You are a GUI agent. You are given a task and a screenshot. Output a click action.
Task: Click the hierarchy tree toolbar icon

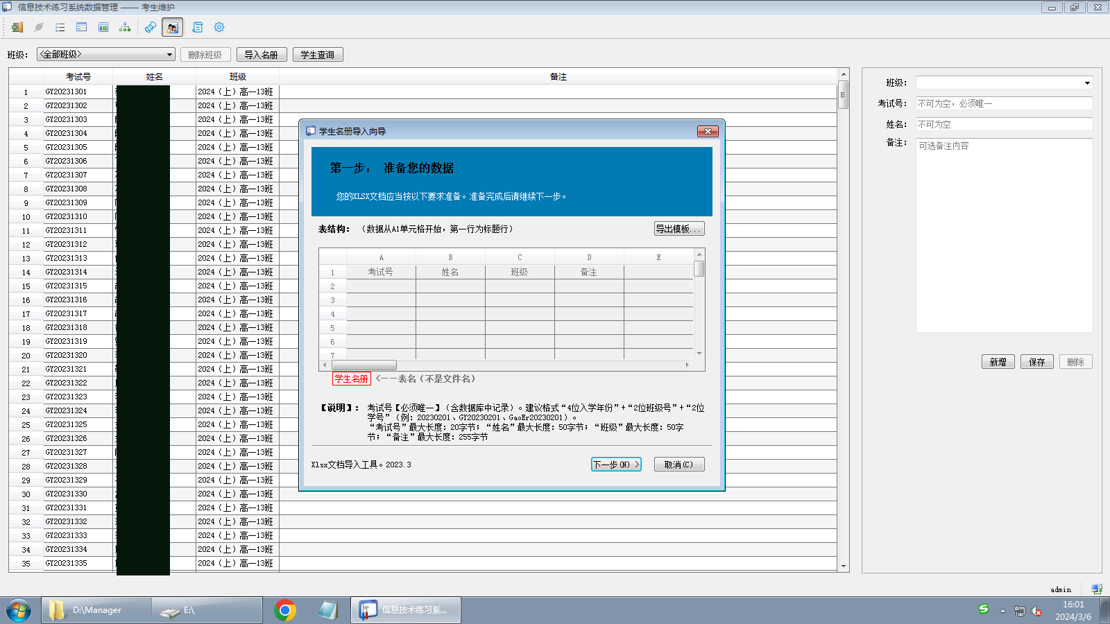(125, 27)
